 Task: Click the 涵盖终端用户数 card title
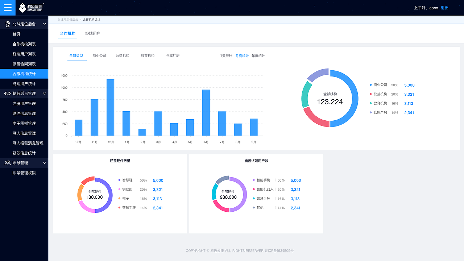pyautogui.click(x=256, y=161)
